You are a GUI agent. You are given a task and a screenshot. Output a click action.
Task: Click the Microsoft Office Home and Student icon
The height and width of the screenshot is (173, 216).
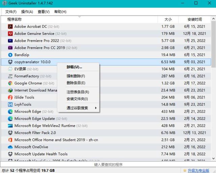(x=10, y=140)
